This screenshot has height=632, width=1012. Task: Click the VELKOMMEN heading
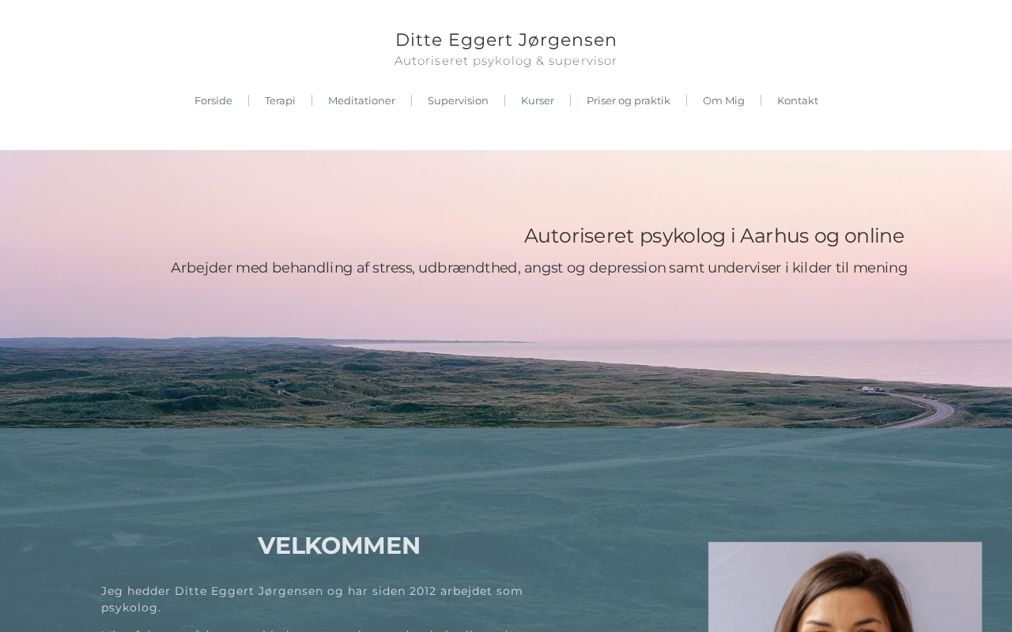338,545
